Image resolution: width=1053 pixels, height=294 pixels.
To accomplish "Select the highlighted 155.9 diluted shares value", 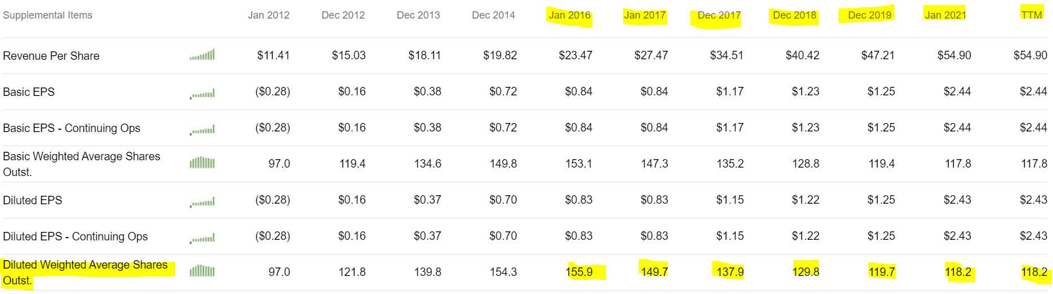I will coord(579,272).
